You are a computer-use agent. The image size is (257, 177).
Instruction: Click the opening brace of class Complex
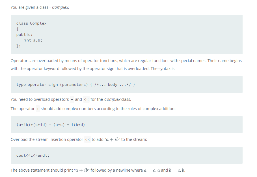point(18,29)
